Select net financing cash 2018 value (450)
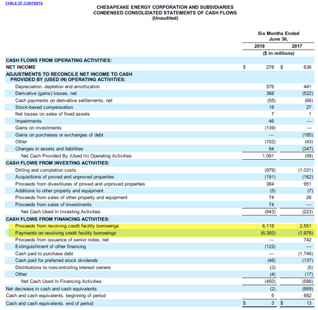Viewport: 318px width, 310px height. pyautogui.click(x=270, y=281)
